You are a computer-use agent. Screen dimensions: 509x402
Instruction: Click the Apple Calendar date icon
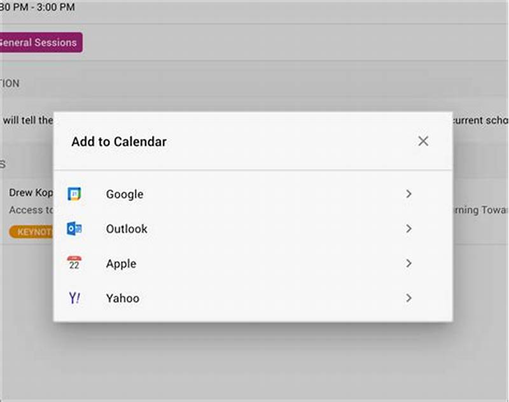coord(75,263)
